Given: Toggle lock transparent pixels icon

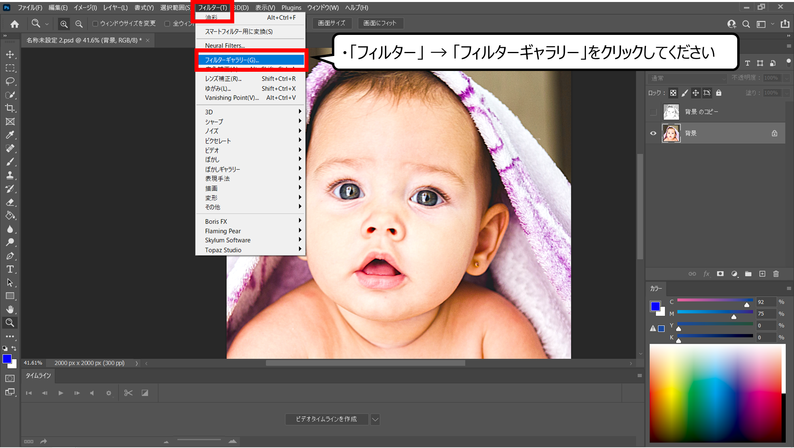Looking at the screenshot, I should click(x=673, y=93).
